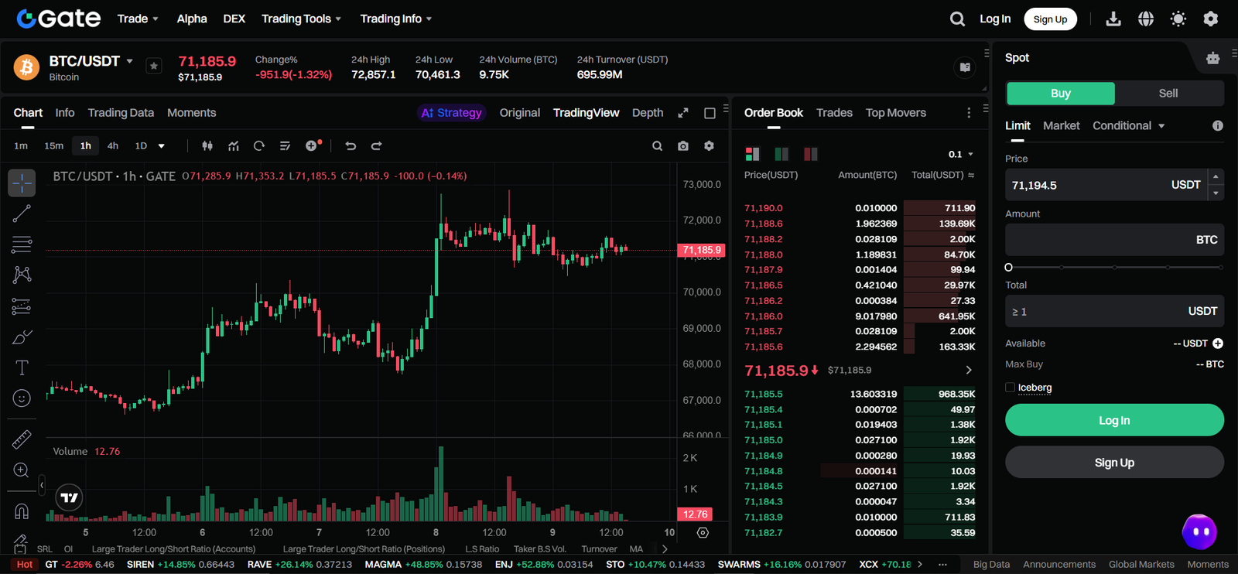Screen dimensions: 1238x574
Task: Select the Buy side toggle
Action: pyautogui.click(x=1061, y=94)
